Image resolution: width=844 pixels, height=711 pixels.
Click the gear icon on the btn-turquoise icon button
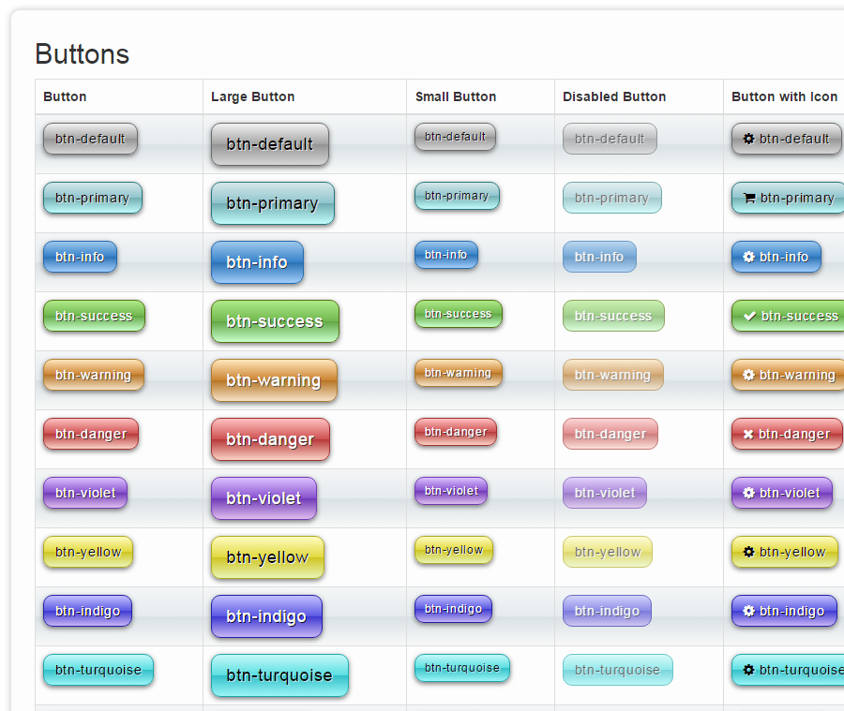748,670
